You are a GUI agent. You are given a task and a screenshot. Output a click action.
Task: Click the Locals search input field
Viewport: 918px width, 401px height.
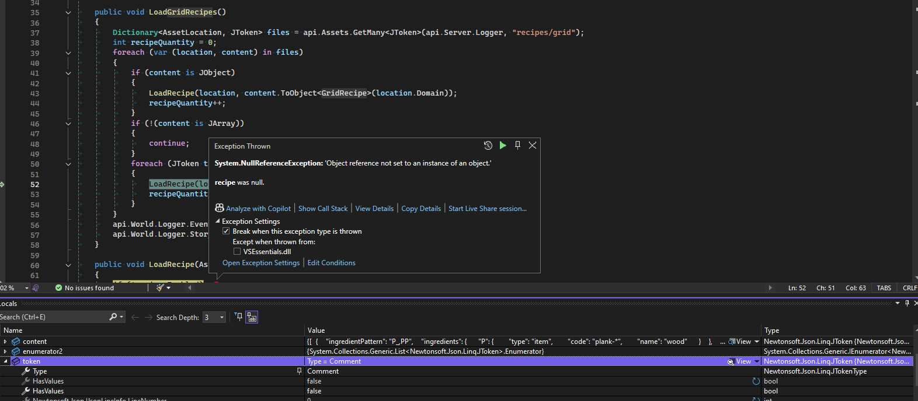point(53,317)
